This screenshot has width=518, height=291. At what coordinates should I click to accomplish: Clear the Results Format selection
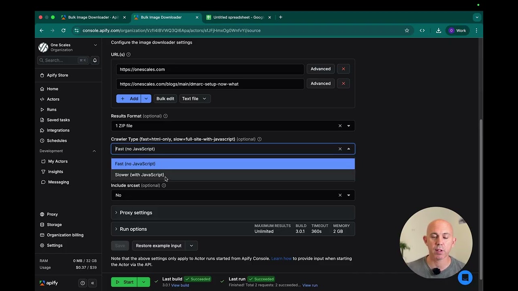[x=340, y=126]
